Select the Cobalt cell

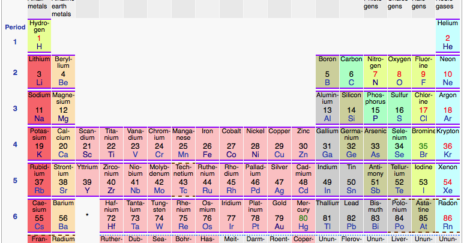pyautogui.click(x=231, y=143)
